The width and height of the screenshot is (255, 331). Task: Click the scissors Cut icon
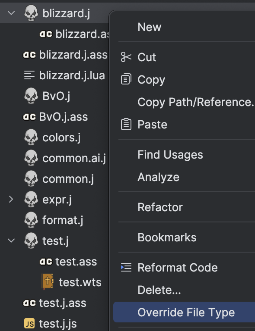point(126,57)
